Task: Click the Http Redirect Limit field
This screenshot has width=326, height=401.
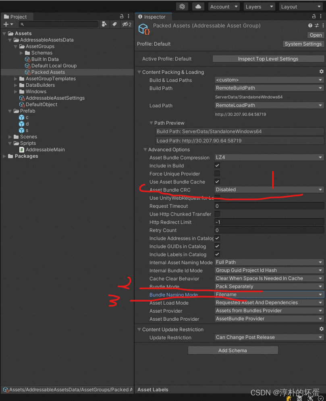Action: click(269, 222)
